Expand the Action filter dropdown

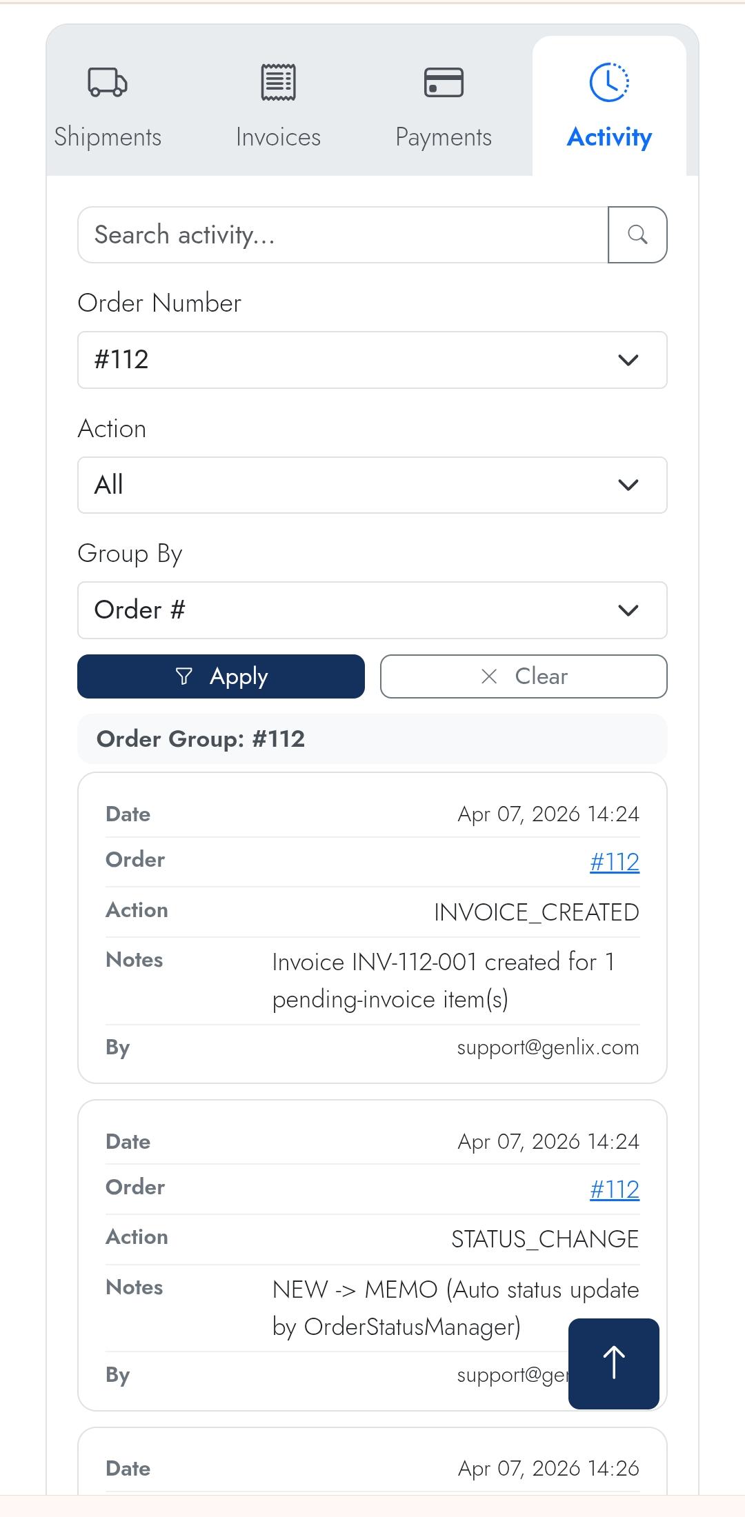tap(372, 485)
